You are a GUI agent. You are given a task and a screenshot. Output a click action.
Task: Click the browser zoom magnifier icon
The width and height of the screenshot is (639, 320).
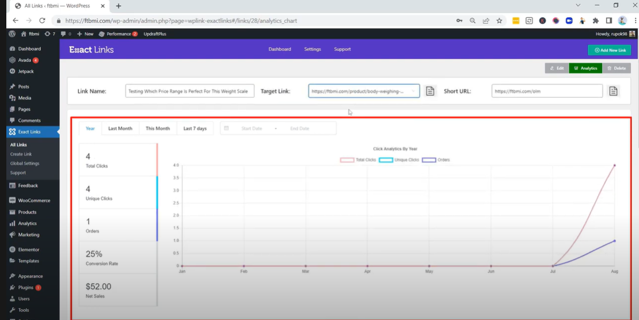[473, 21]
